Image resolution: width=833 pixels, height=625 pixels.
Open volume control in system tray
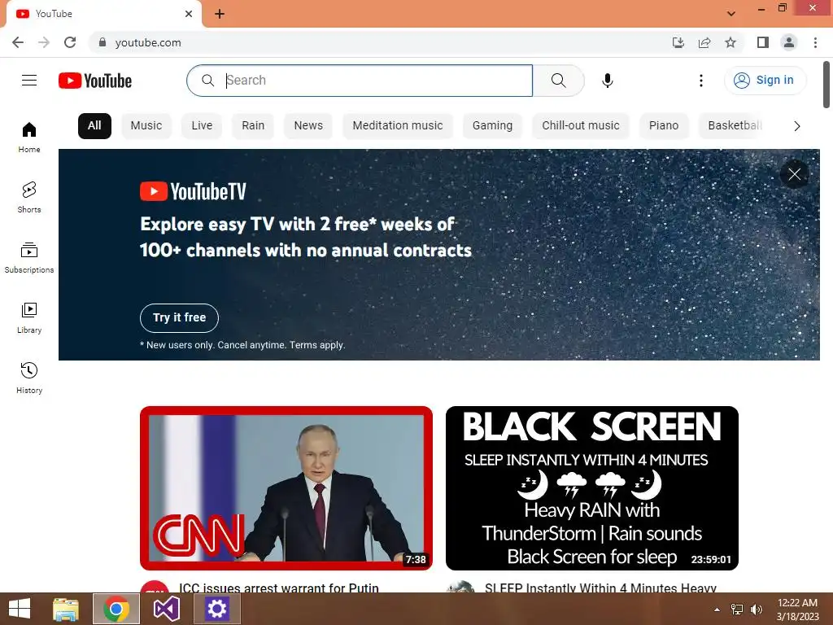coord(756,610)
